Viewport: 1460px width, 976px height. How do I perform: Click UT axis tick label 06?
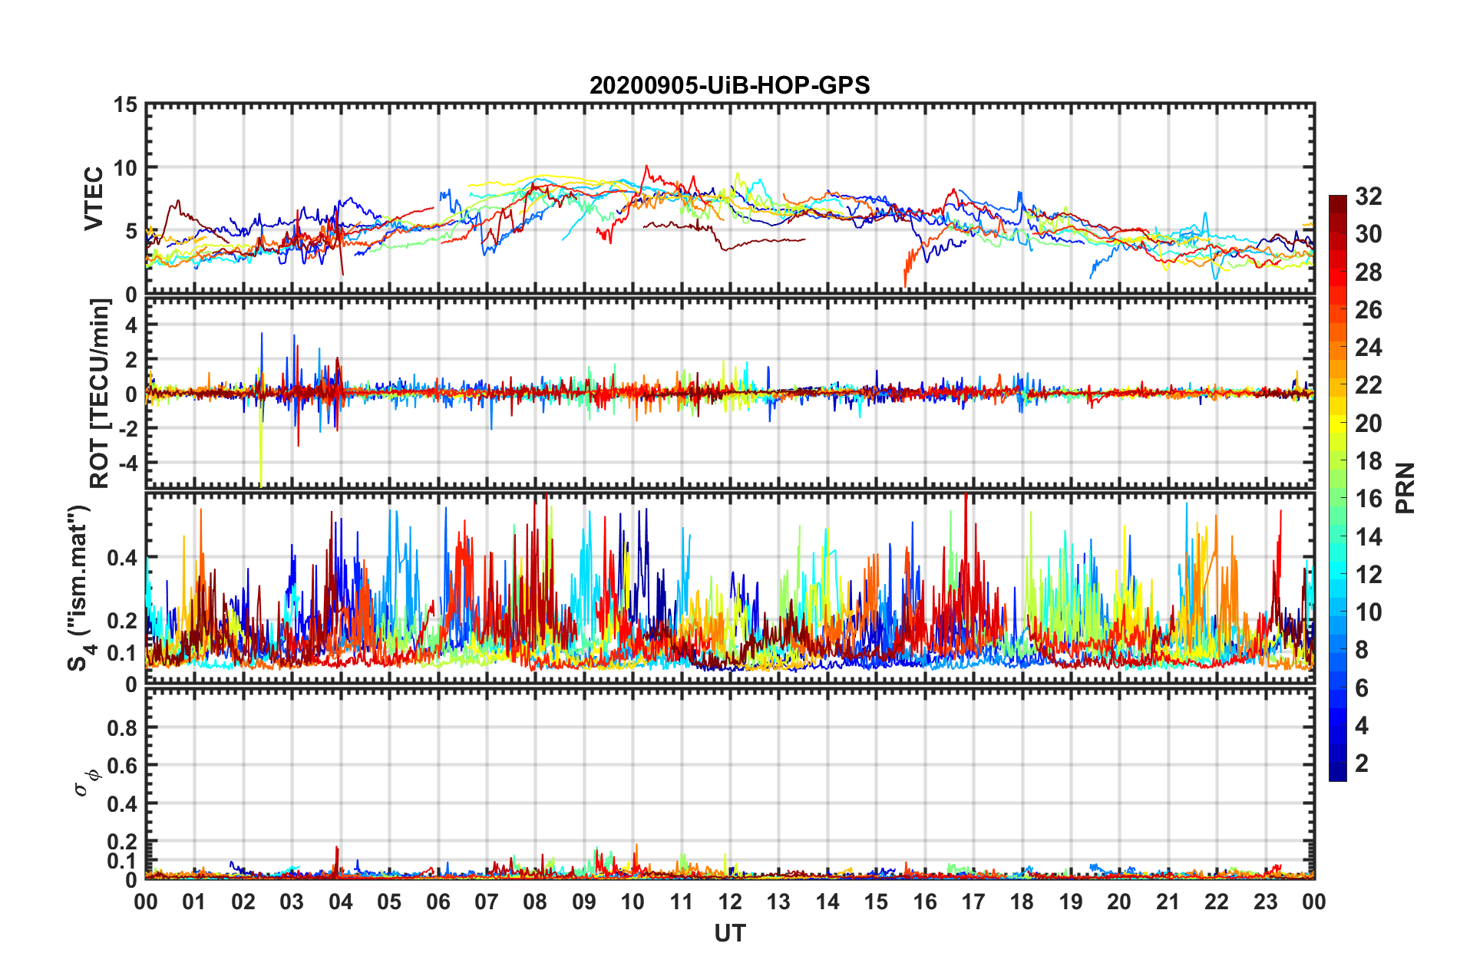(x=438, y=902)
